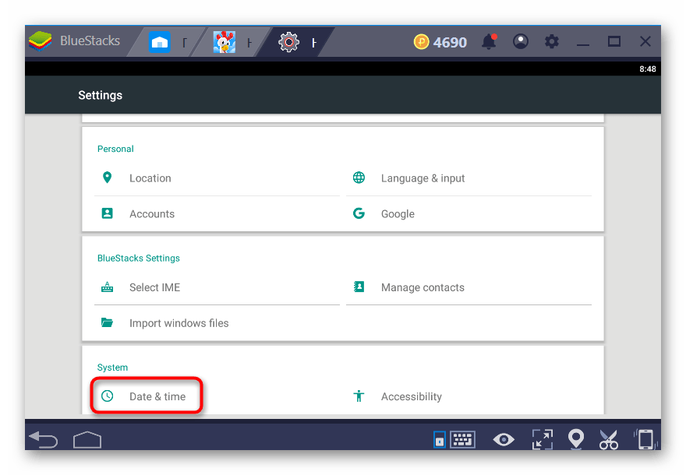Image resolution: width=686 pixels, height=475 pixels.
Task: Click the shake device phone icon
Action: tap(645, 440)
